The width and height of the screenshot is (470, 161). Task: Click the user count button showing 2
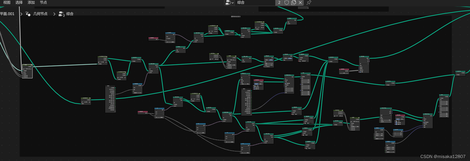[279, 3]
